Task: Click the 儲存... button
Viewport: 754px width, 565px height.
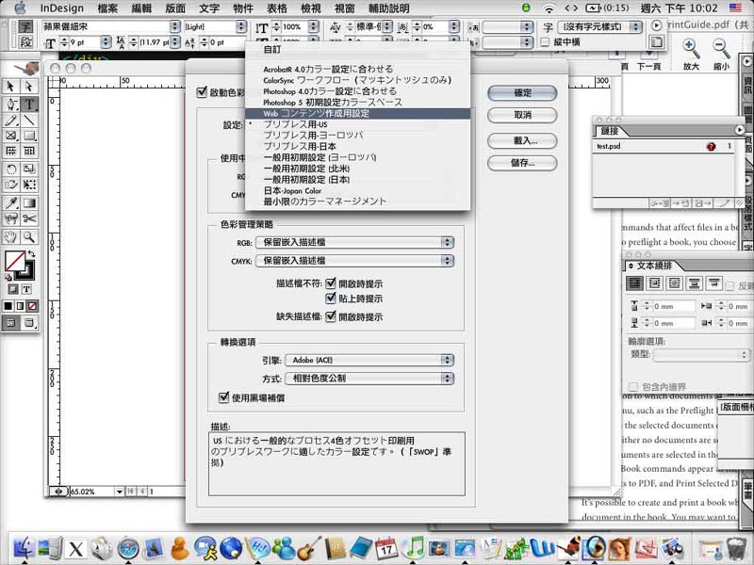Action: tap(521, 162)
